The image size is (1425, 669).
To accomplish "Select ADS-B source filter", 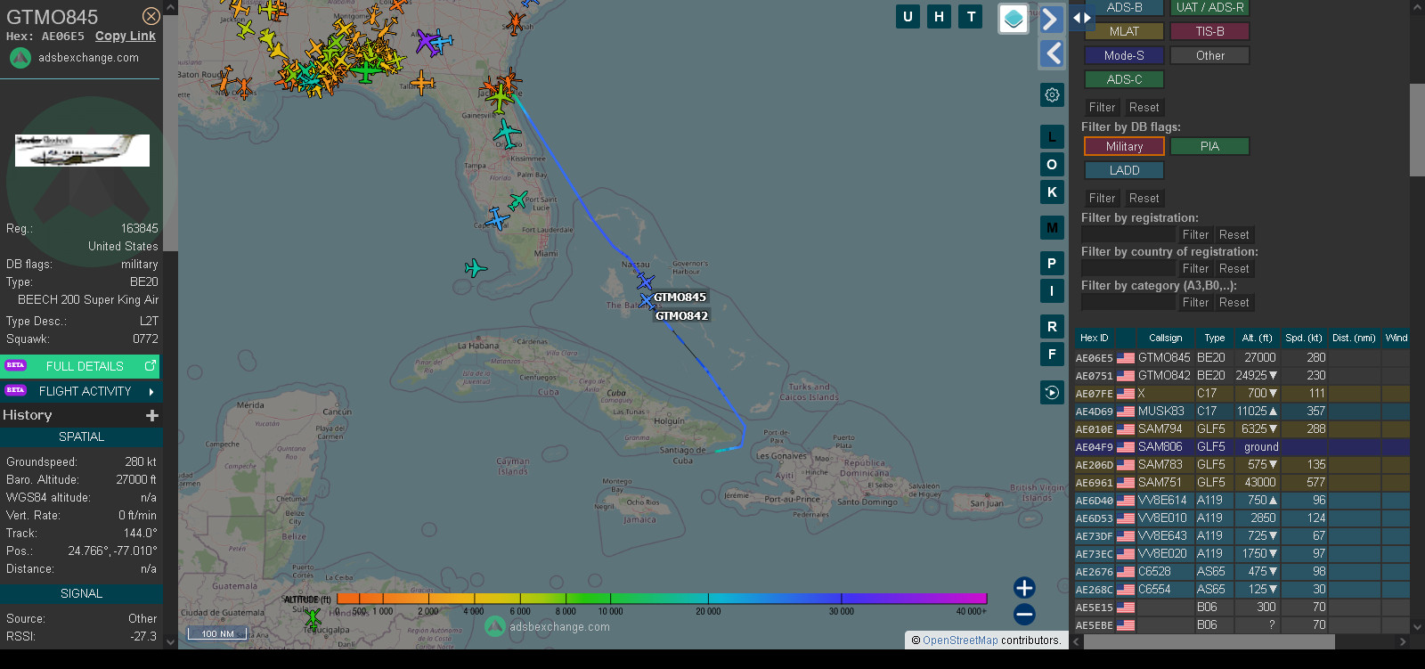I will click(x=1124, y=7).
